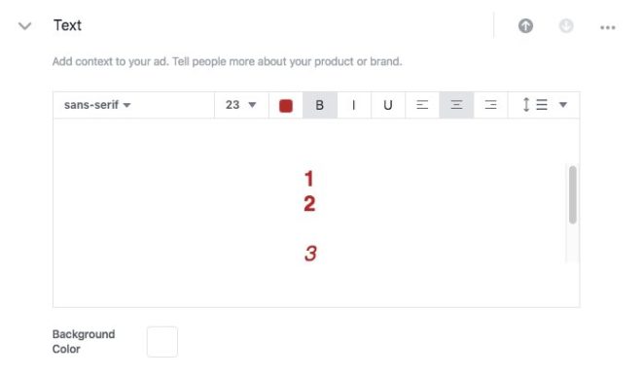Open the font size 23 dropdown
Screen dimensions: 642x376
241,105
